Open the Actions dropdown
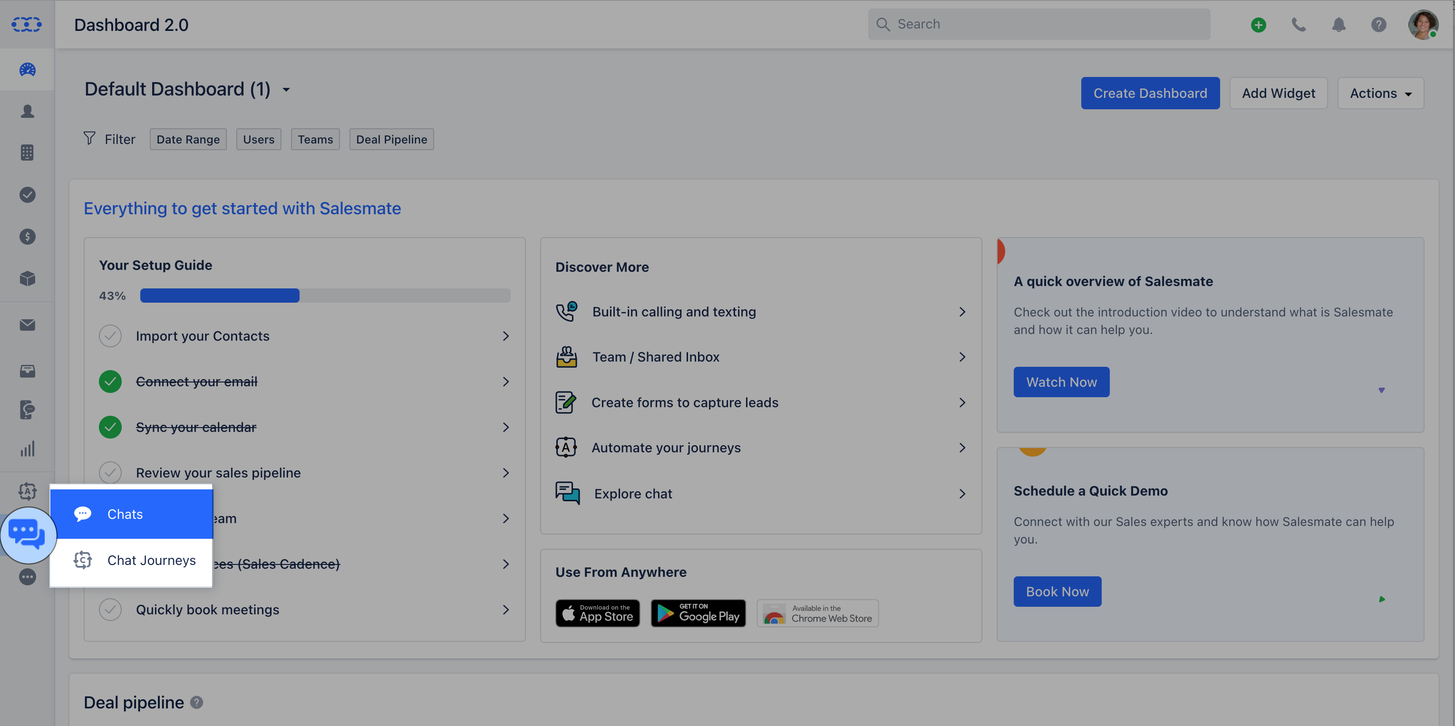 coord(1380,93)
